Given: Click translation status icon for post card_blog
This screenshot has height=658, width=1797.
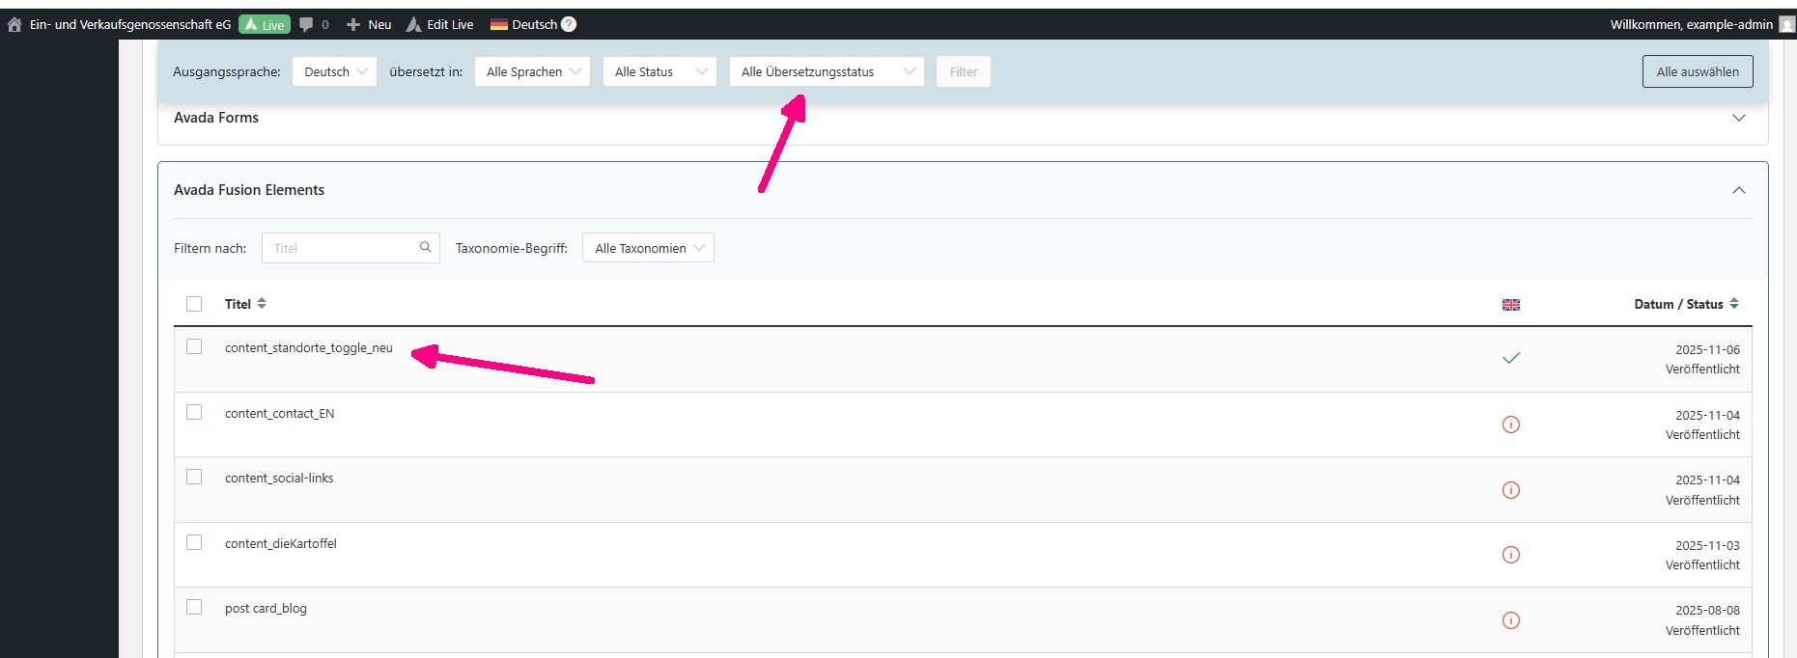Looking at the screenshot, I should coord(1511,620).
